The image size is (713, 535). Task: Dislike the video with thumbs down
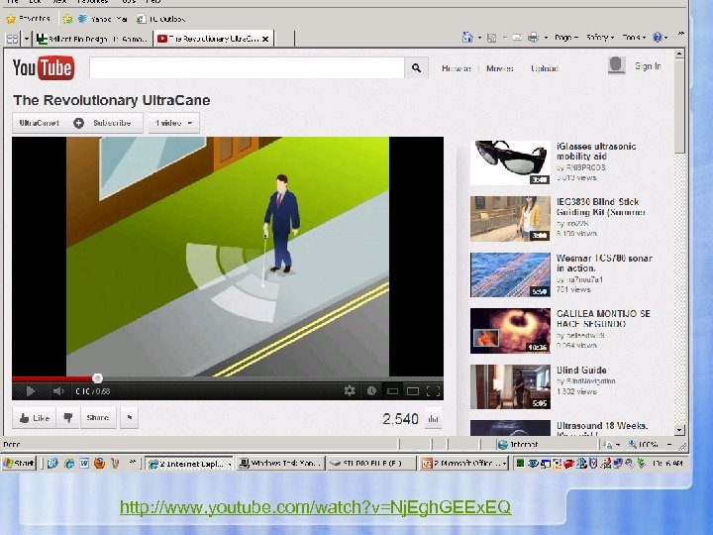(68, 418)
